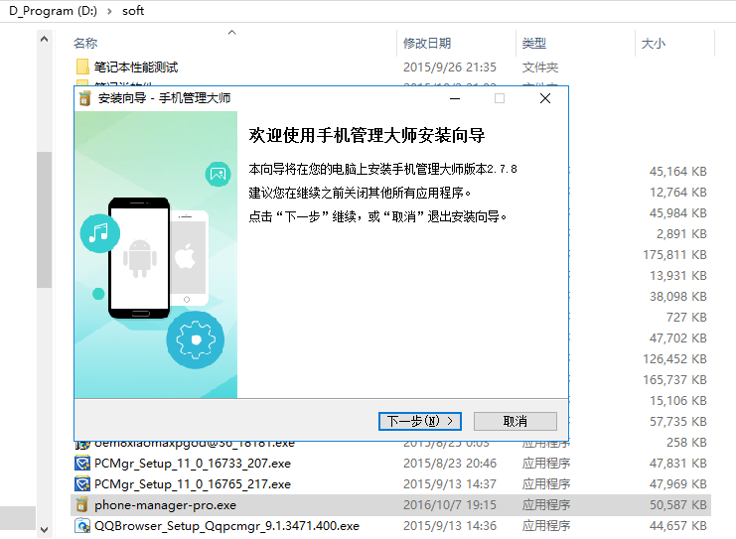Select the 笔记本性能测试 folder icon
Viewport: 736px width, 539px height.
point(82,67)
